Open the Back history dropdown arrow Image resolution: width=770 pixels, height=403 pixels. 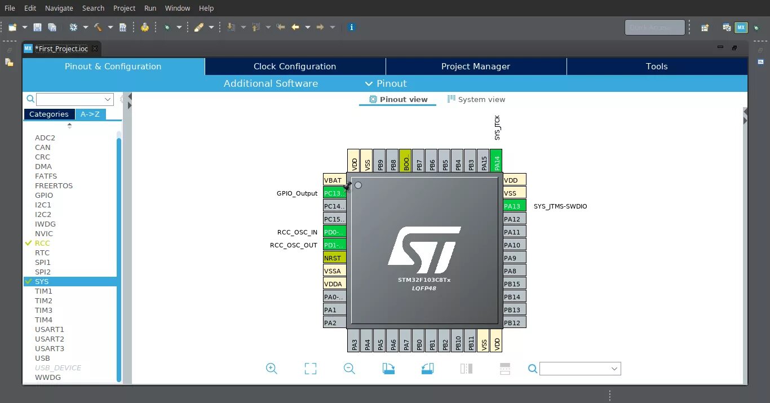coord(308,27)
